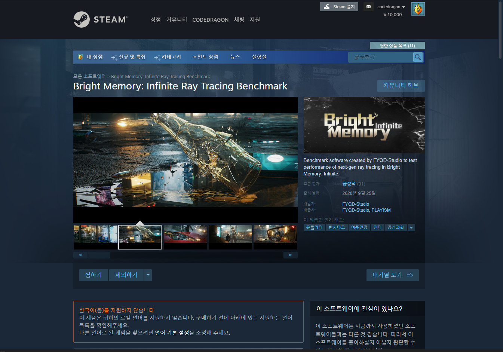
Task: Select the red car thumbnail
Action: click(x=185, y=237)
